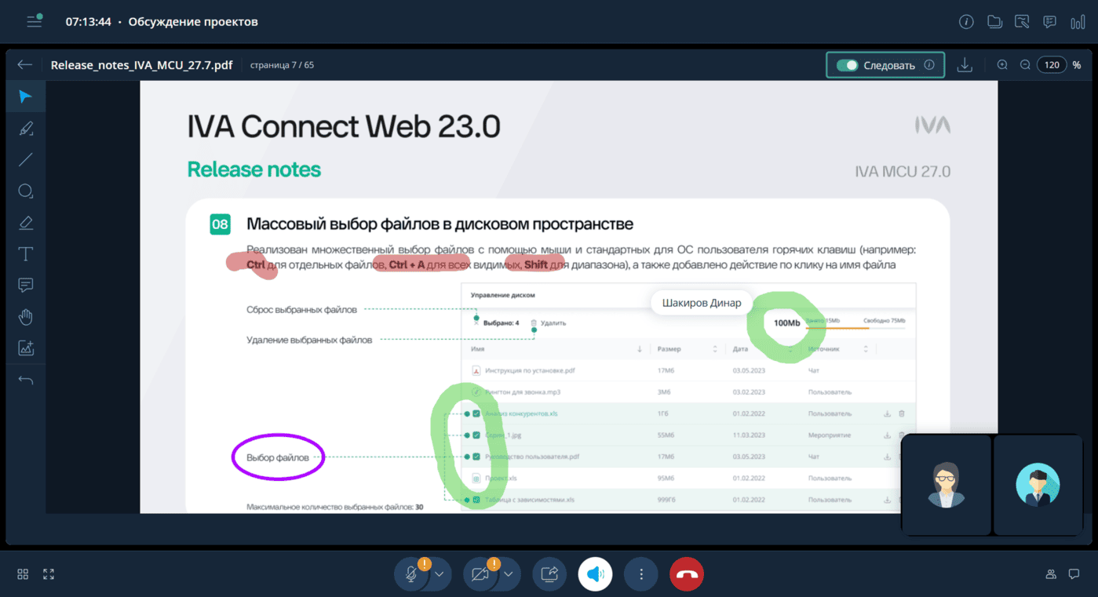Viewport: 1098px width, 597px height.
Task: Open the participants list
Action: click(x=1051, y=574)
